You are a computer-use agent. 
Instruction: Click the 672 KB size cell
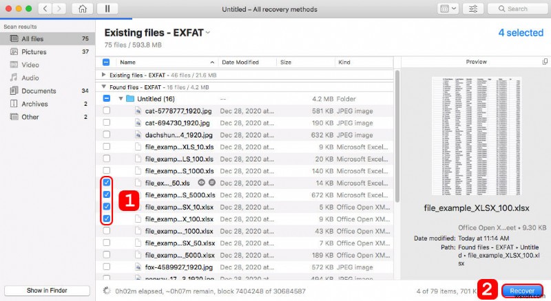point(322,195)
